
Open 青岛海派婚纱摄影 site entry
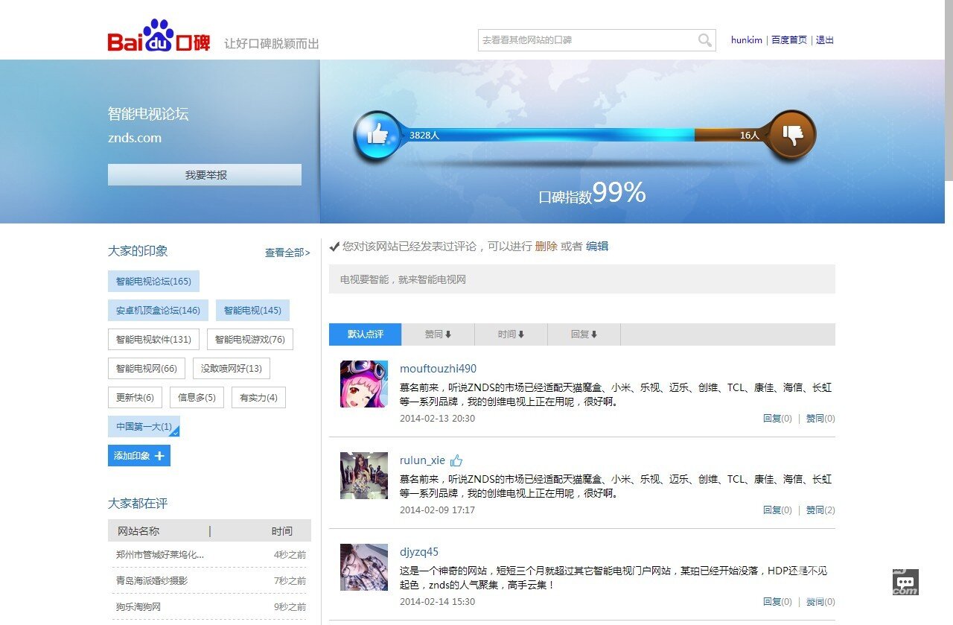point(152,581)
